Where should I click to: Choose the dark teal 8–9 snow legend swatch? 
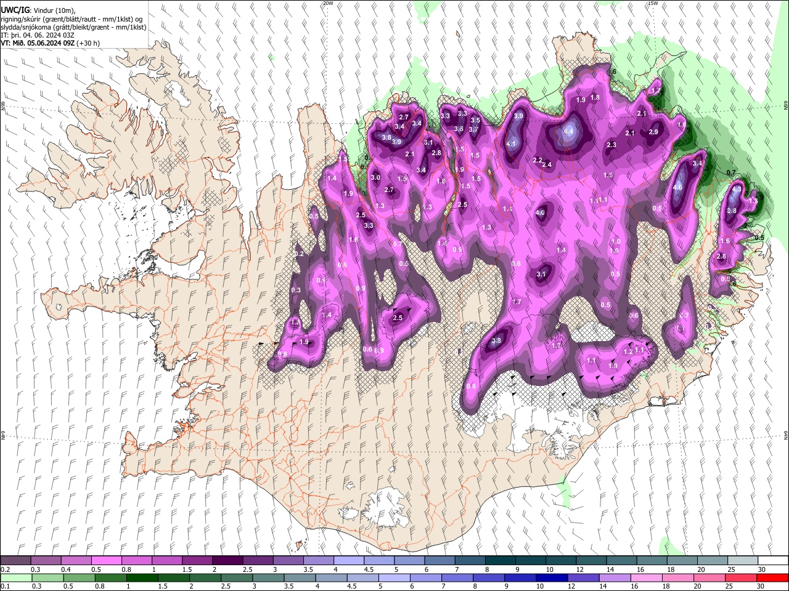click(x=500, y=560)
